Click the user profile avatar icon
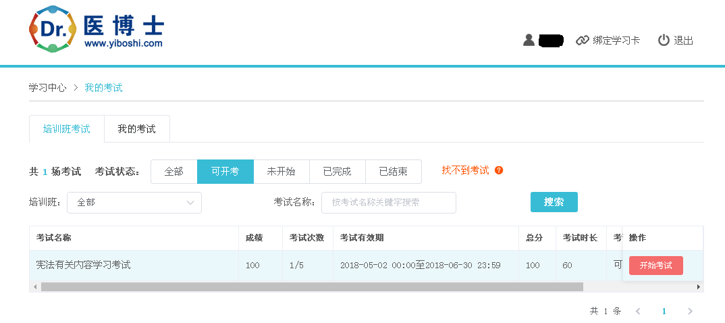This screenshot has width=725, height=323. click(529, 40)
